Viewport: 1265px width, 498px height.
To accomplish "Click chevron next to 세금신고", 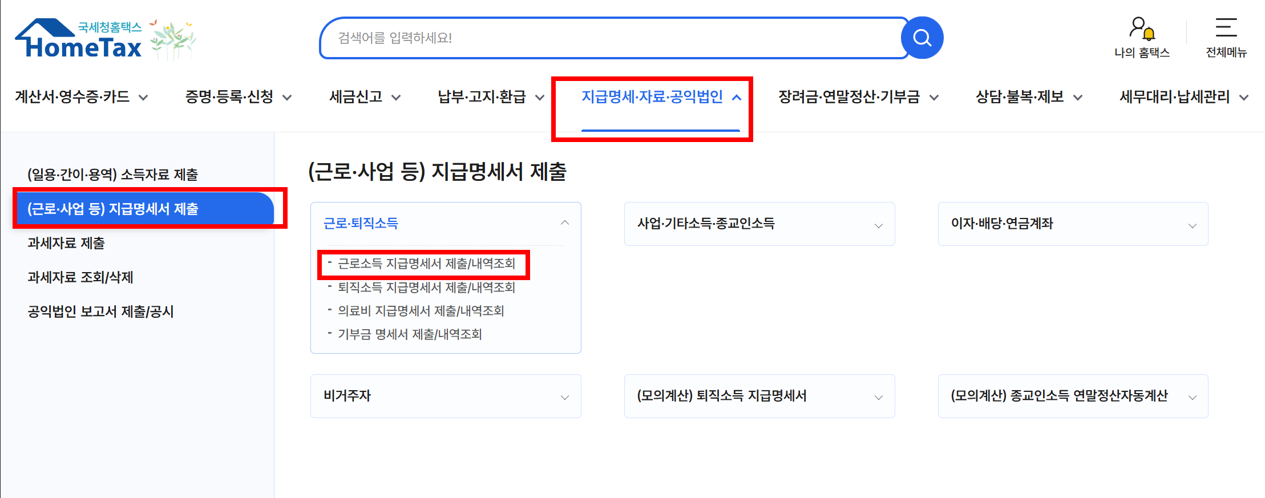I will coord(396,98).
